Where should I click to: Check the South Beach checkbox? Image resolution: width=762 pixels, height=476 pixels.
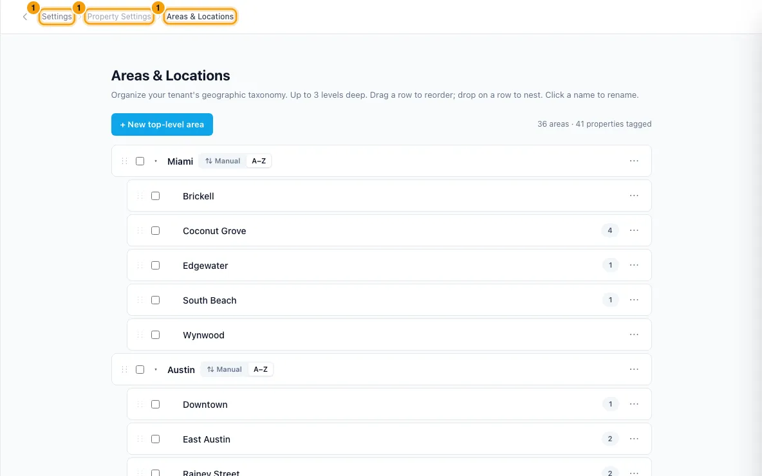tap(156, 300)
